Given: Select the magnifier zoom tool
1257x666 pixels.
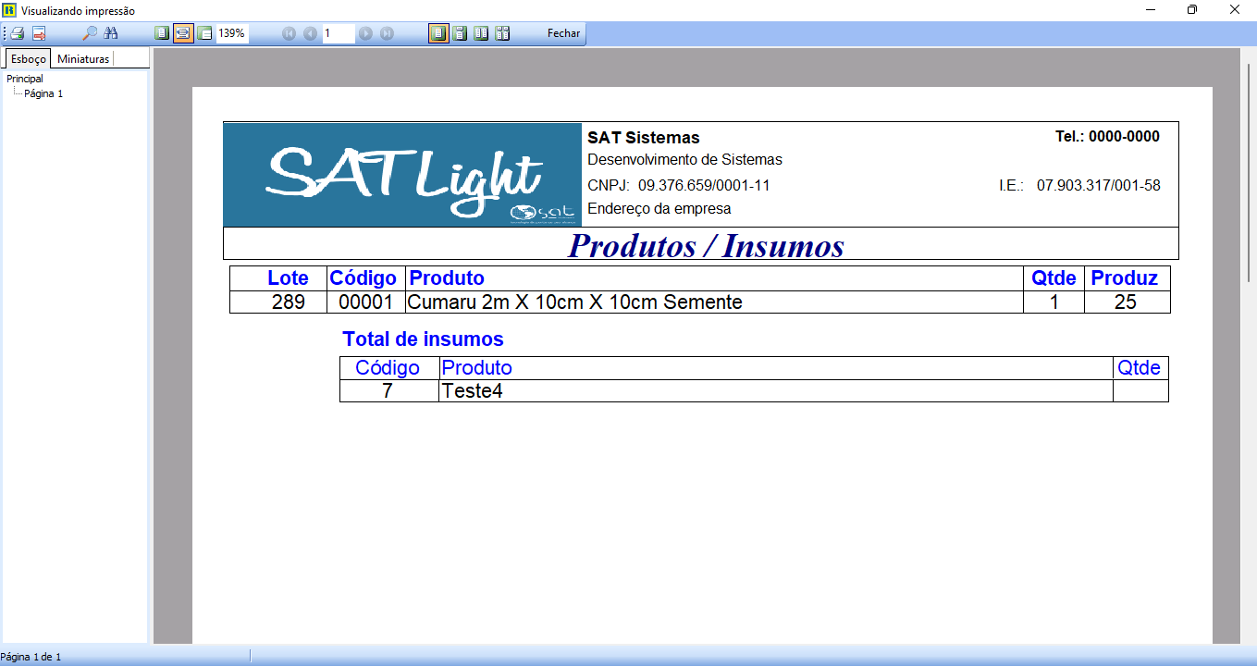Looking at the screenshot, I should click(x=90, y=33).
